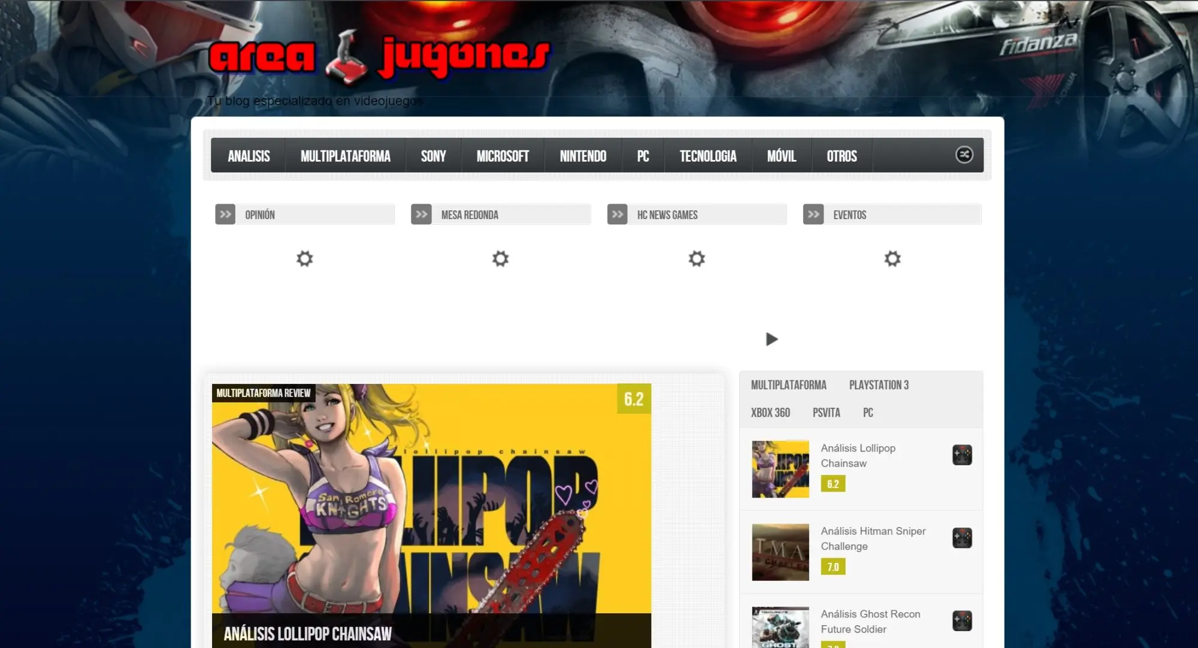
Task: Click the Ghost Recon Future Soldier thumbnail
Action: tap(780, 628)
